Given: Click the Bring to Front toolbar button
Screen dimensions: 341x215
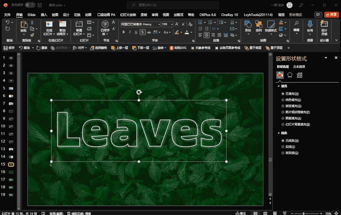Looking at the screenshot, I should coord(274,48).
